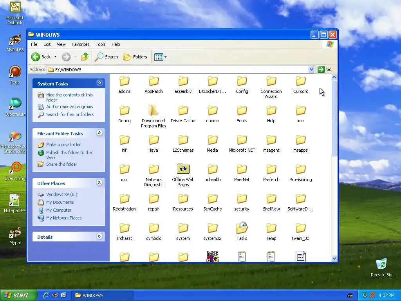Select the Temp folder

coord(271,232)
